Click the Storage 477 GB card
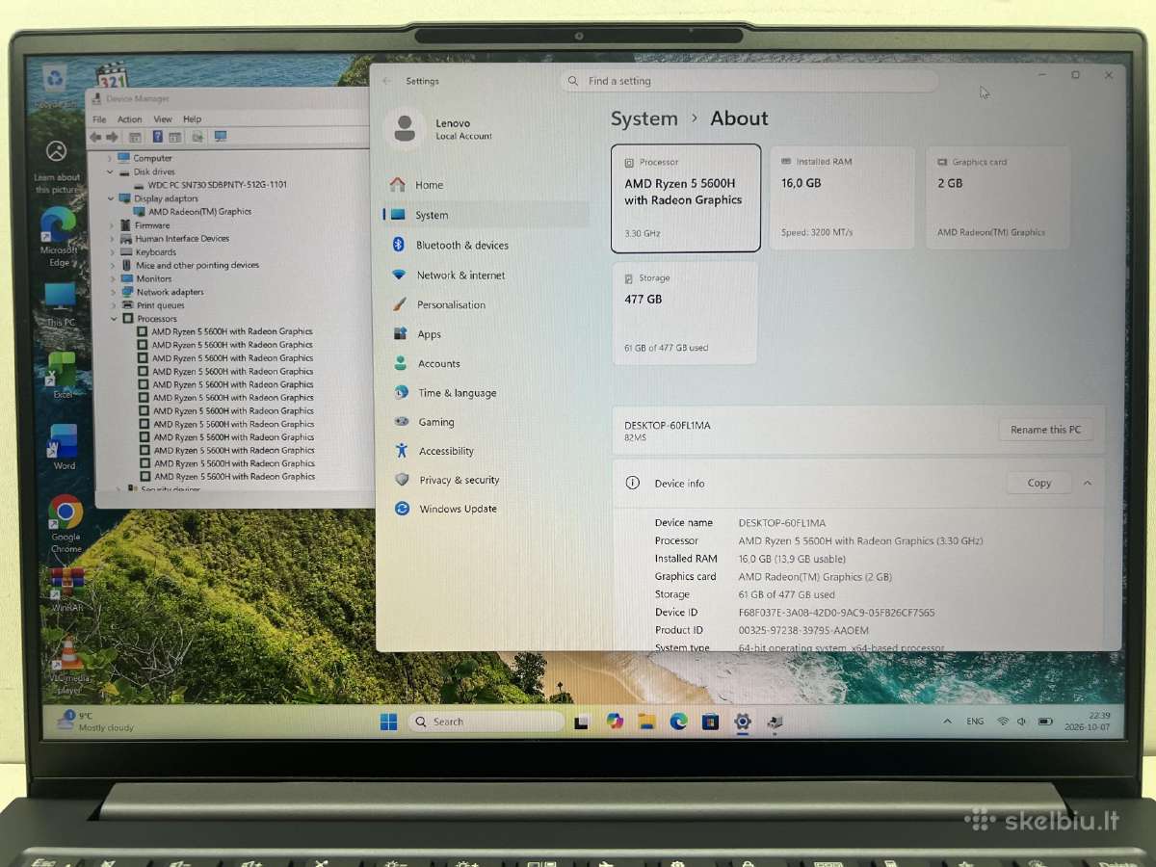The width and height of the screenshot is (1156, 867). [x=685, y=313]
